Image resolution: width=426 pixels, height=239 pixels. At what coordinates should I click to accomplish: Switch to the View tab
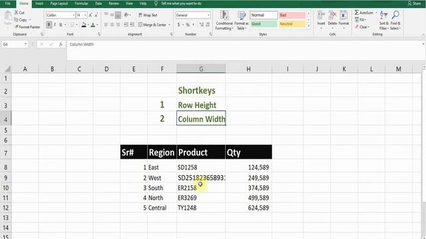(129, 3)
